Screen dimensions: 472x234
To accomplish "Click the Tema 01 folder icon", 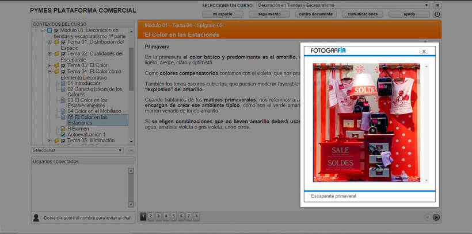I will (x=56, y=42).
